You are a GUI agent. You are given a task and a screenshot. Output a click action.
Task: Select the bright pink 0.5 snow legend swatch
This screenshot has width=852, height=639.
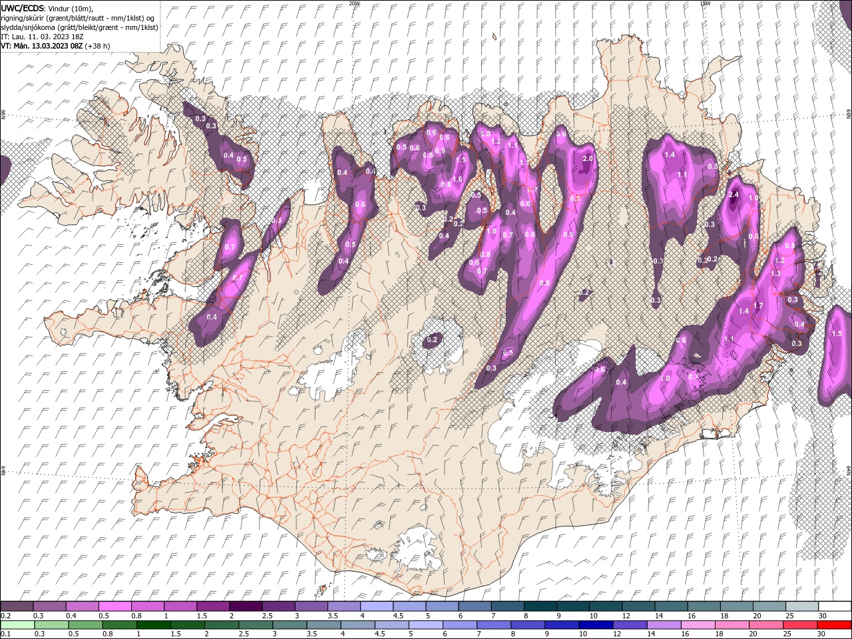(114, 606)
